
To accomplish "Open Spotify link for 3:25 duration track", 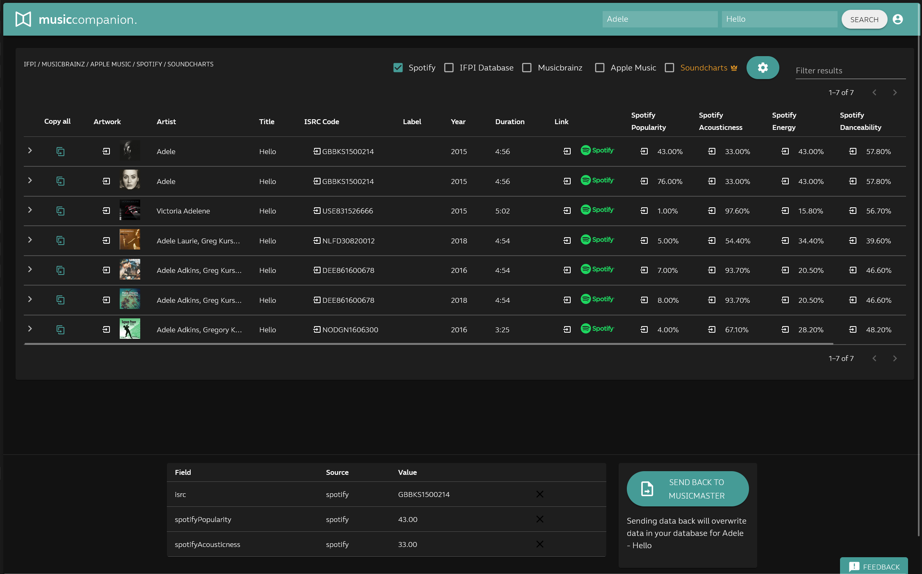I will click(x=597, y=329).
